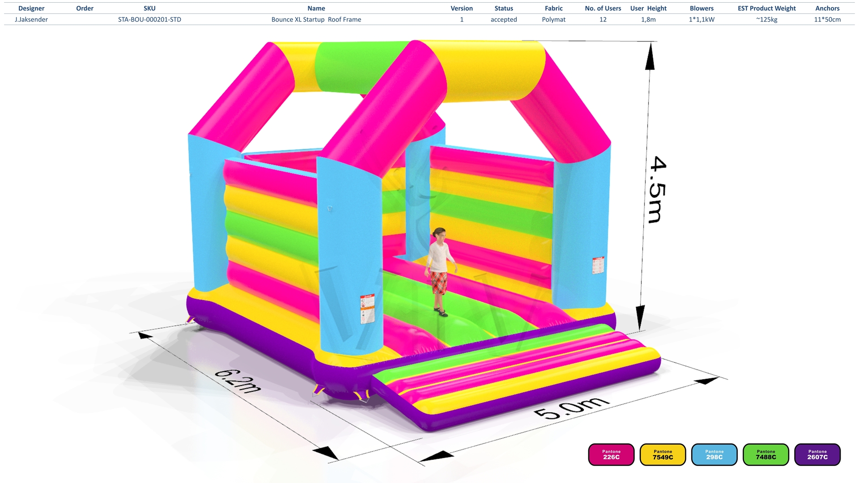Click the SKU column header
The image size is (859, 483).
[149, 8]
